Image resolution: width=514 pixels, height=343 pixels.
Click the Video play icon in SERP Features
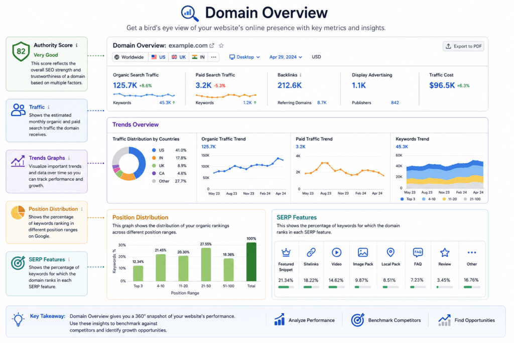click(x=336, y=252)
